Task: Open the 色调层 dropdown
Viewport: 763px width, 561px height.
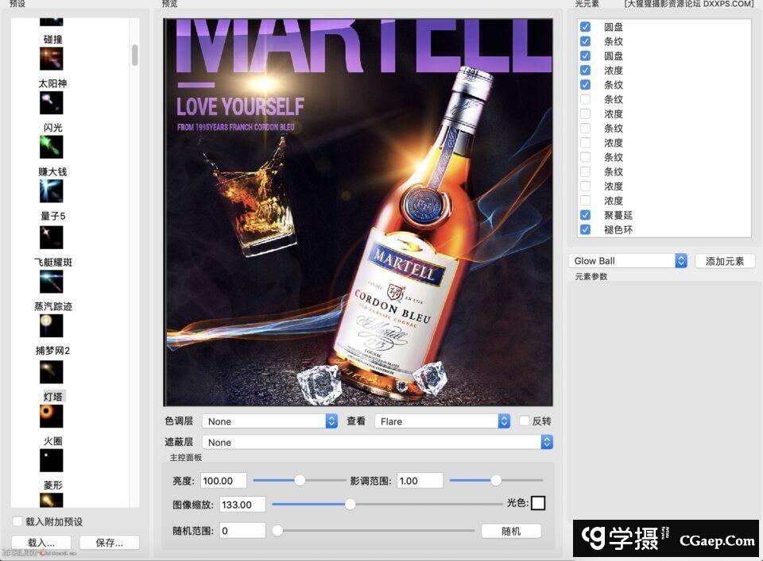Action: 269,421
